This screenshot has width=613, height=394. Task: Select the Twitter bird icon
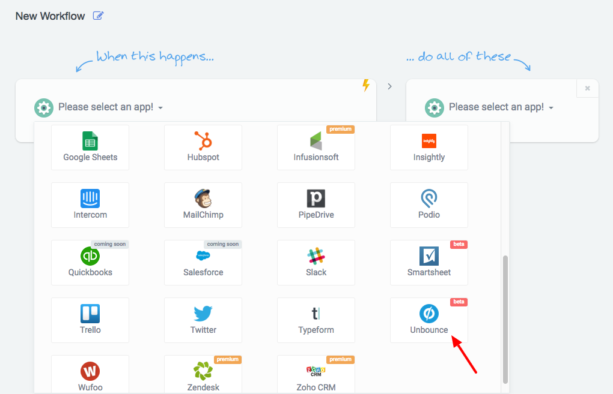203,313
